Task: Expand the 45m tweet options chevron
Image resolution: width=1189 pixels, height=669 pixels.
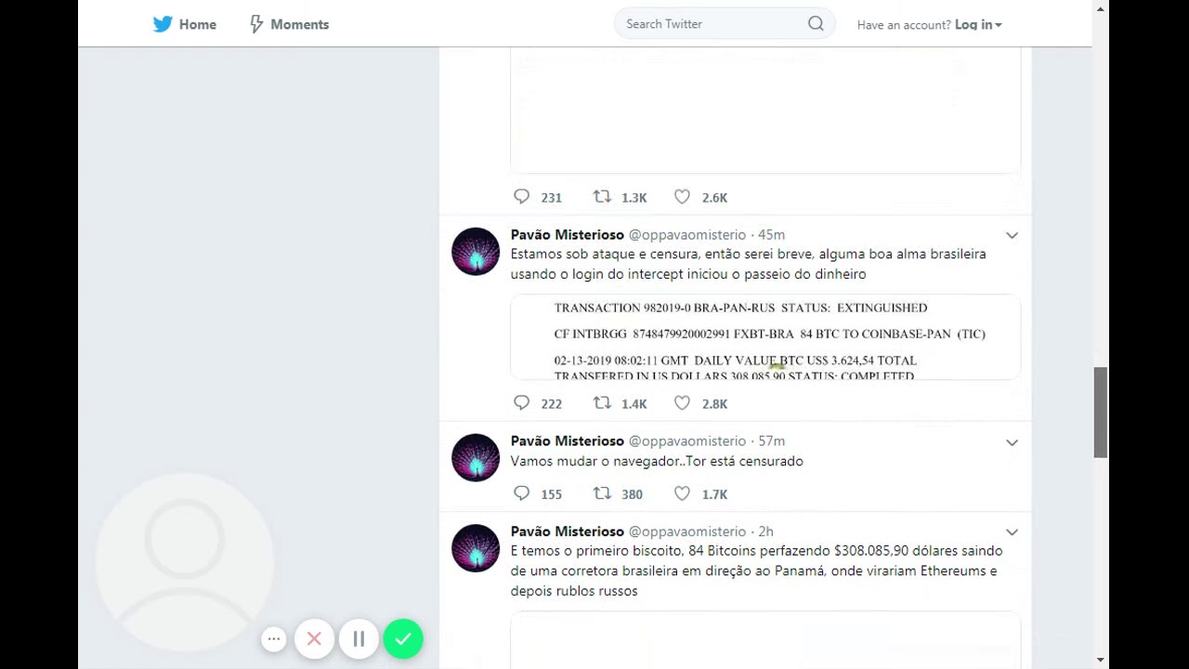Action: pos(1012,235)
